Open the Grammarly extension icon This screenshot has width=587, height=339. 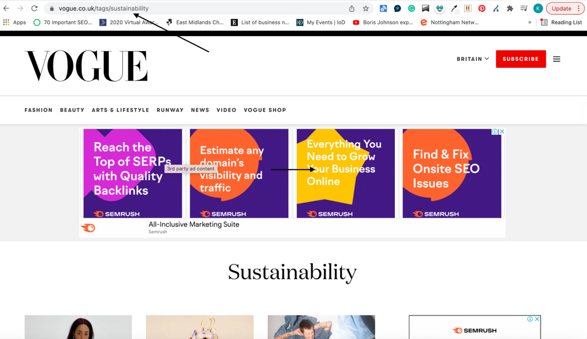(412, 9)
